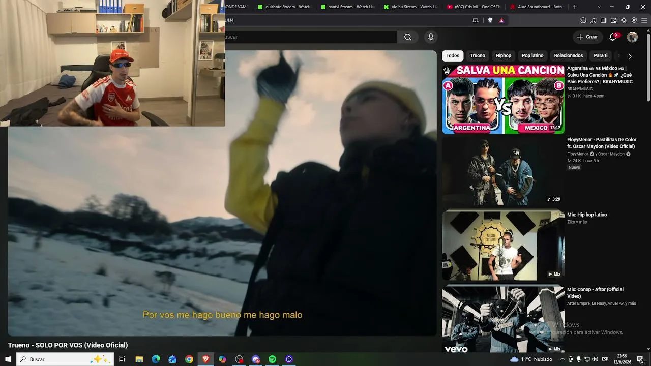This screenshot has height=366, width=651.
Task: Toggle the browser sidebar panel icon
Action: coord(603,20)
